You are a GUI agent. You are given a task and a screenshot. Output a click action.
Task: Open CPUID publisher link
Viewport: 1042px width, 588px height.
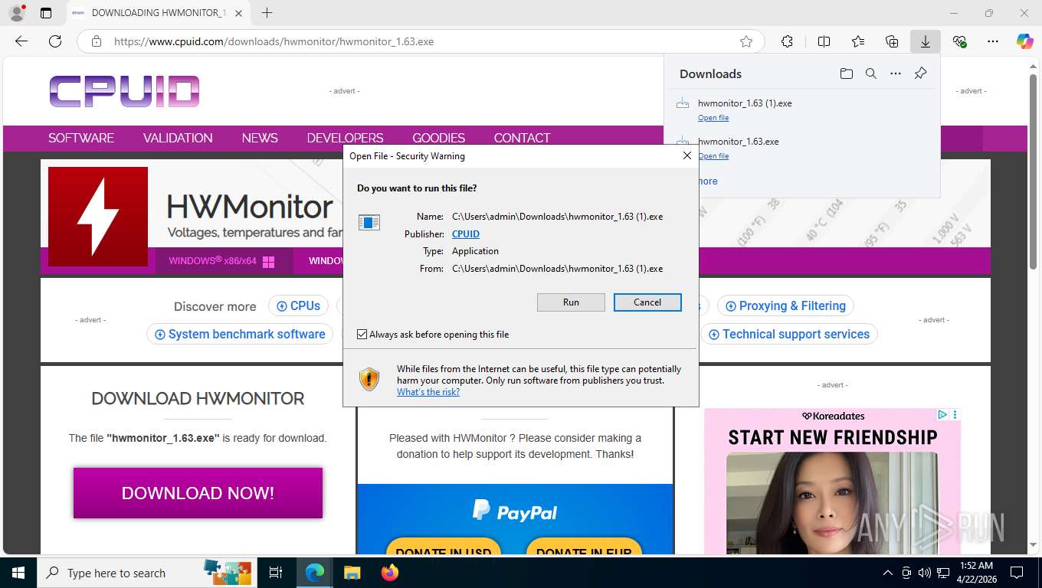point(466,234)
